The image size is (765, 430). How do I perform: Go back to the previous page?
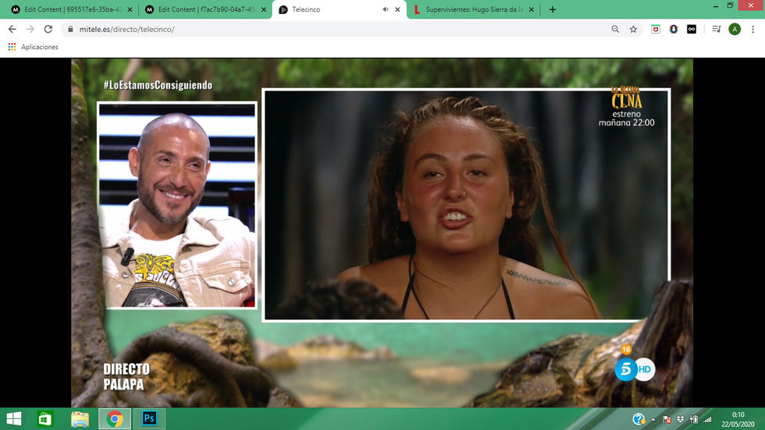point(12,29)
